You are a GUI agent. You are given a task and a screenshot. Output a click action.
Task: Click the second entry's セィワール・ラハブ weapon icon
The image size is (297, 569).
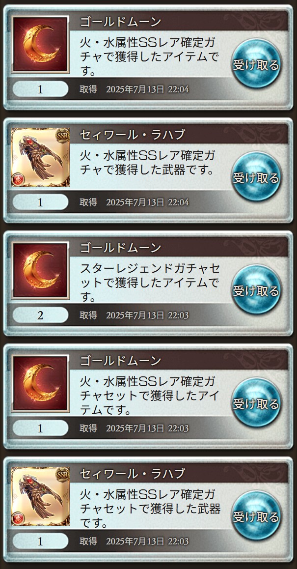coord(40,157)
